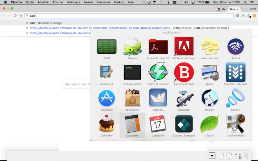Open the Aide menu
This screenshot has height=161, width=258.
131,2
